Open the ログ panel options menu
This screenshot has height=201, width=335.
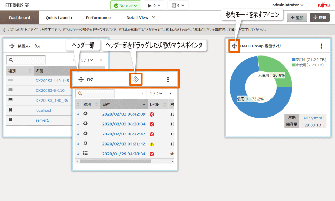168,80
